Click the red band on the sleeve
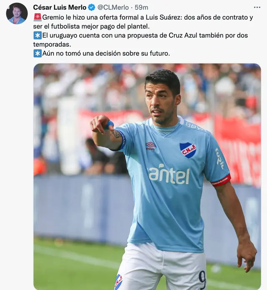 pyautogui.click(x=221, y=180)
